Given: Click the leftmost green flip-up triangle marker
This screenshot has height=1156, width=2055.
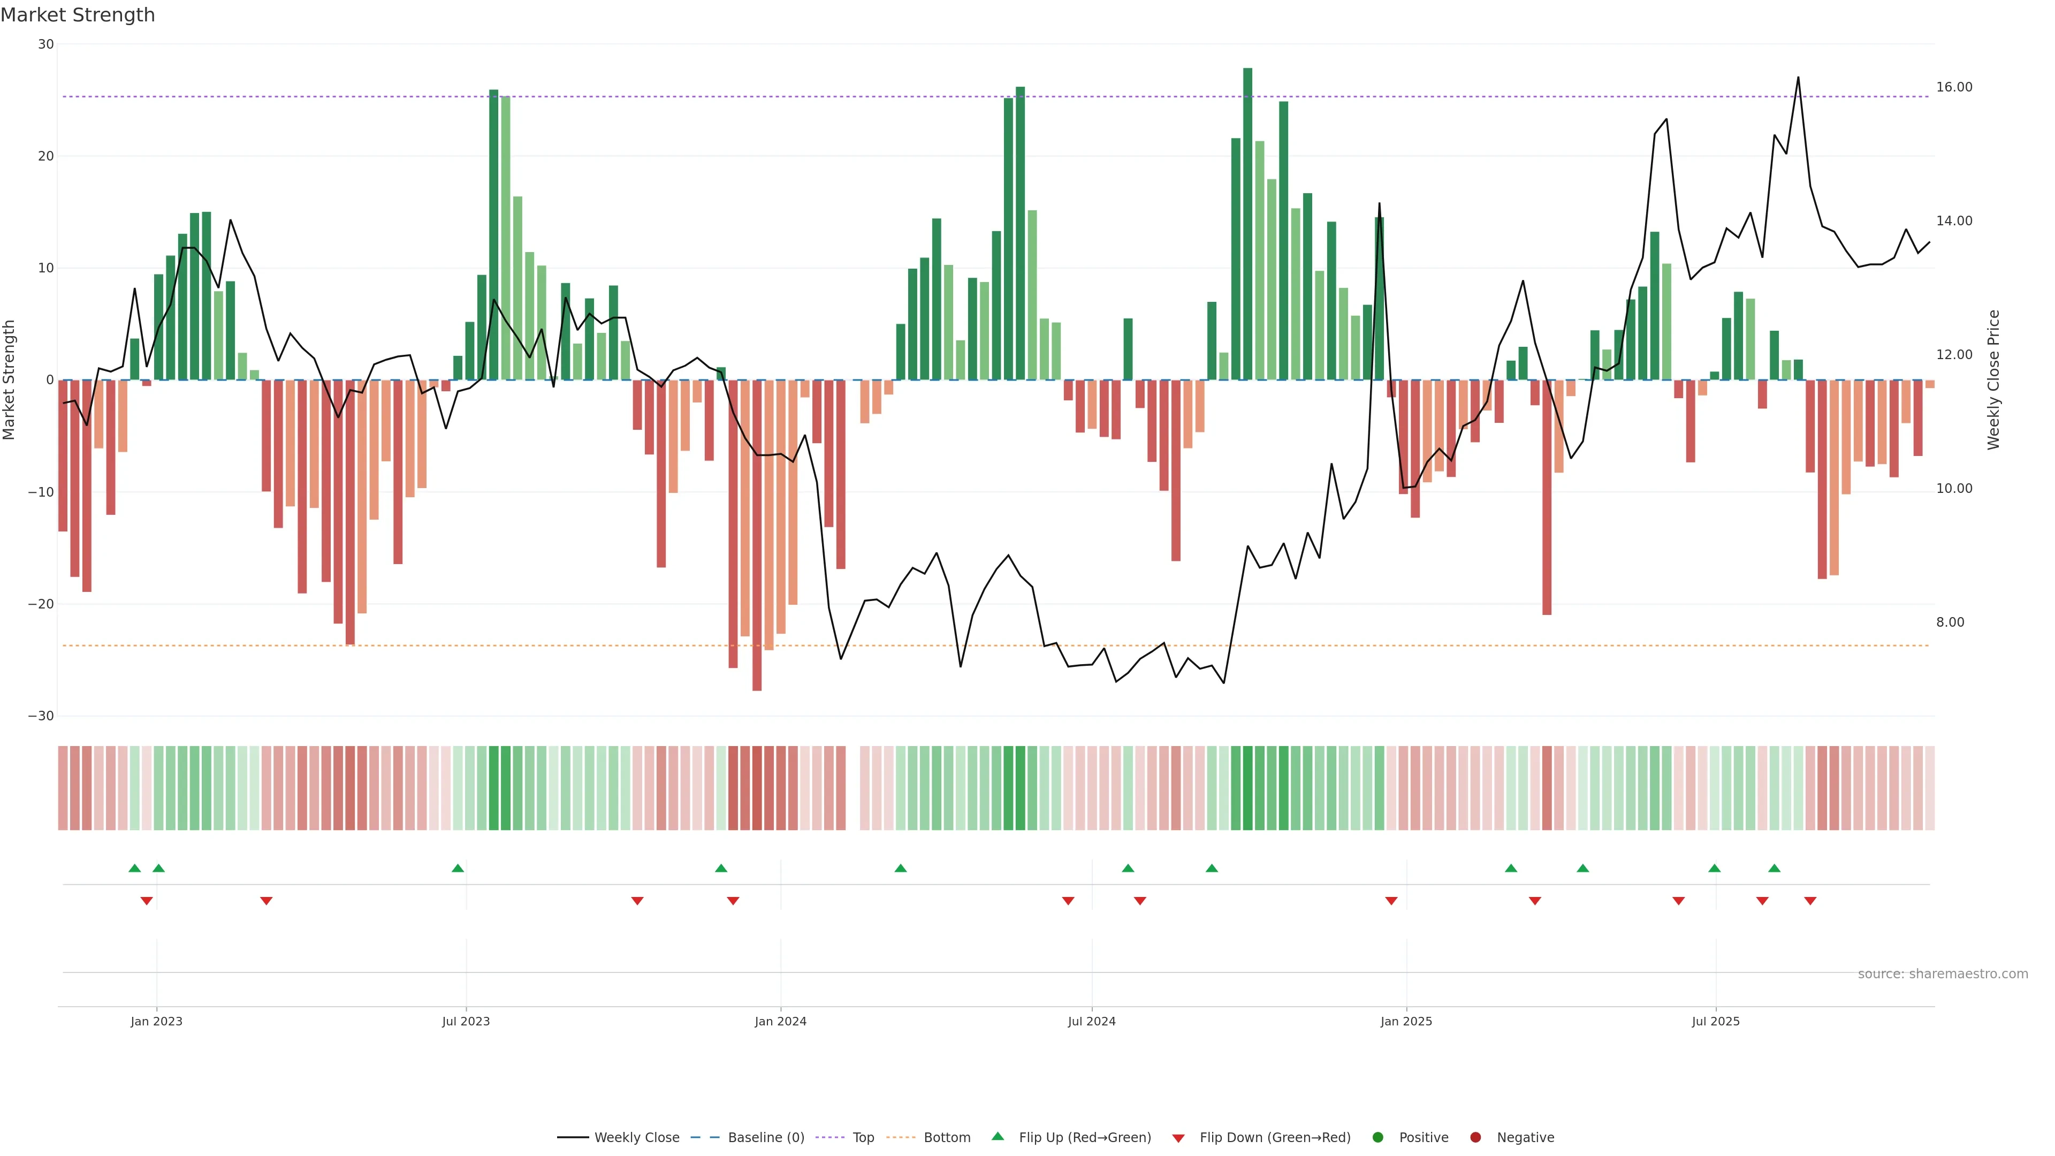Looking at the screenshot, I should pos(135,868).
